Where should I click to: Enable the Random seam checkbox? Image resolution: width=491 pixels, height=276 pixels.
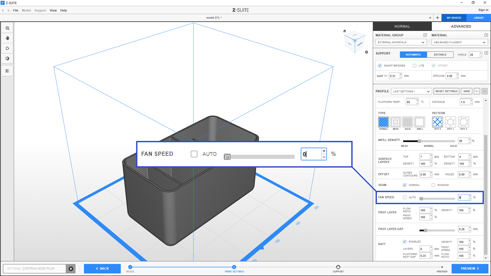[433, 185]
